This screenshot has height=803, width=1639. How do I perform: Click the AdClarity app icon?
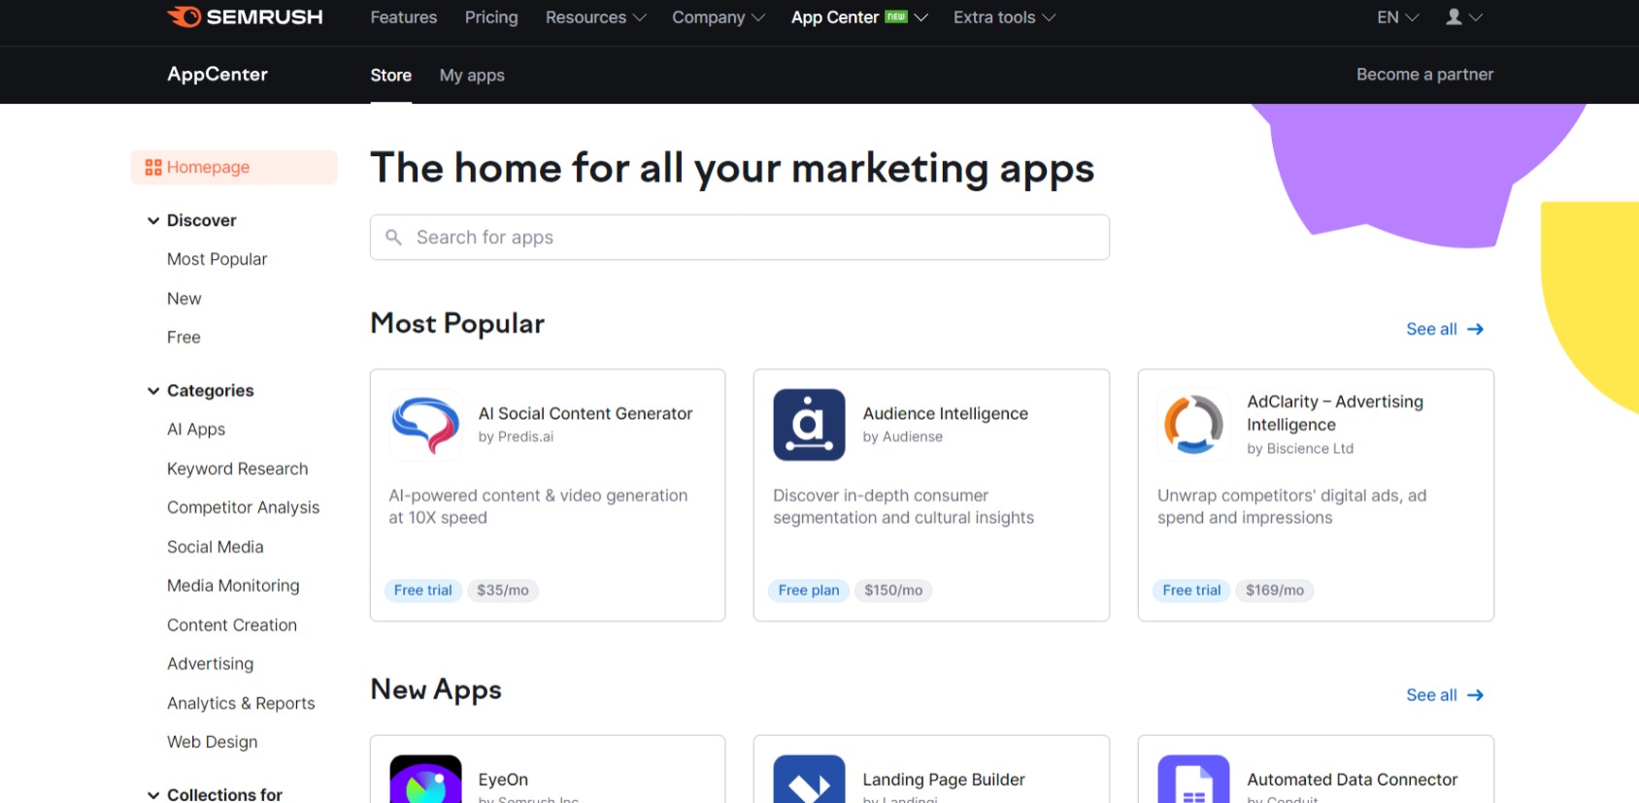pos(1193,425)
